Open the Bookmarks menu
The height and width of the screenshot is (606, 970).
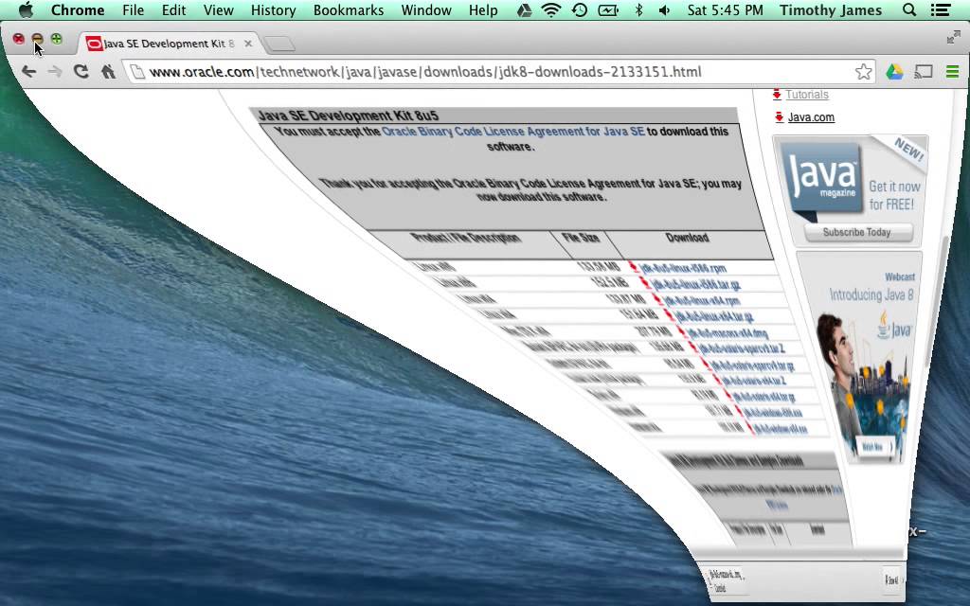pyautogui.click(x=349, y=9)
